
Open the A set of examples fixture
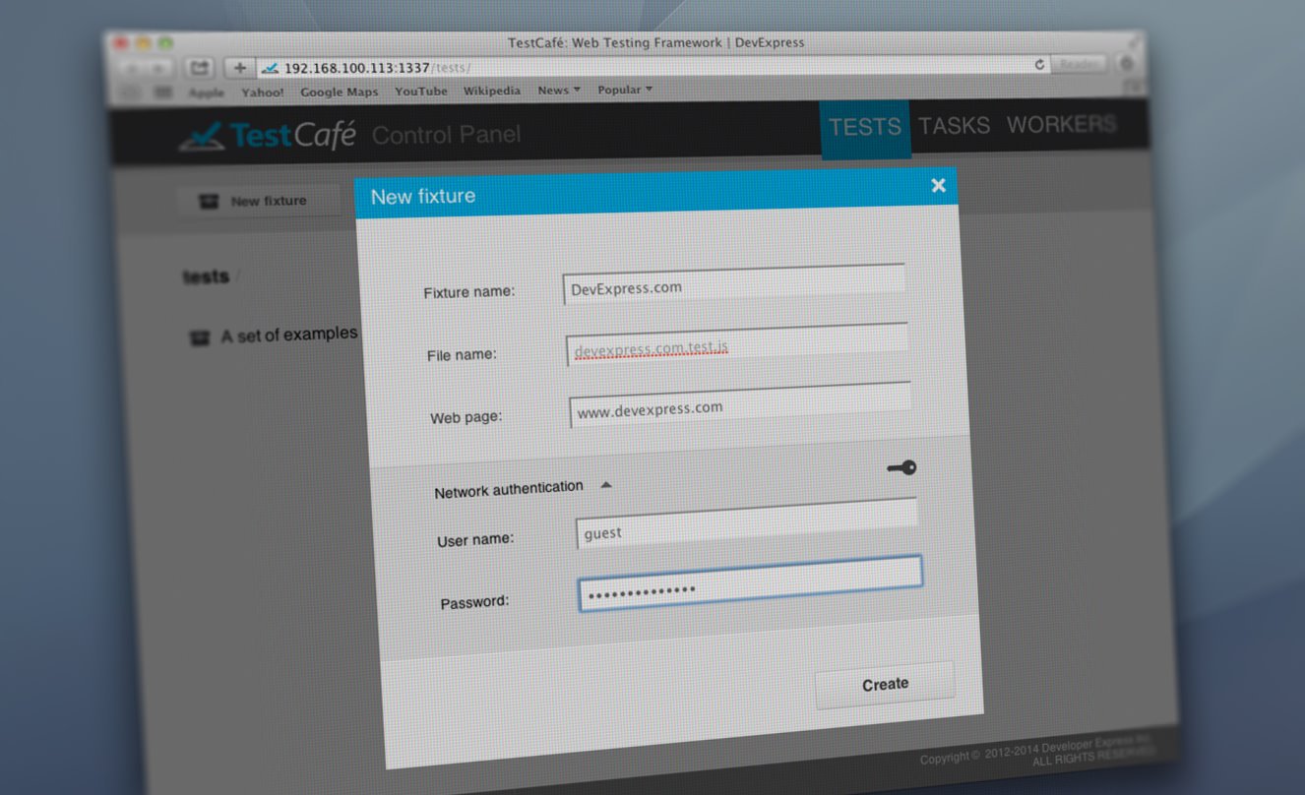(289, 335)
